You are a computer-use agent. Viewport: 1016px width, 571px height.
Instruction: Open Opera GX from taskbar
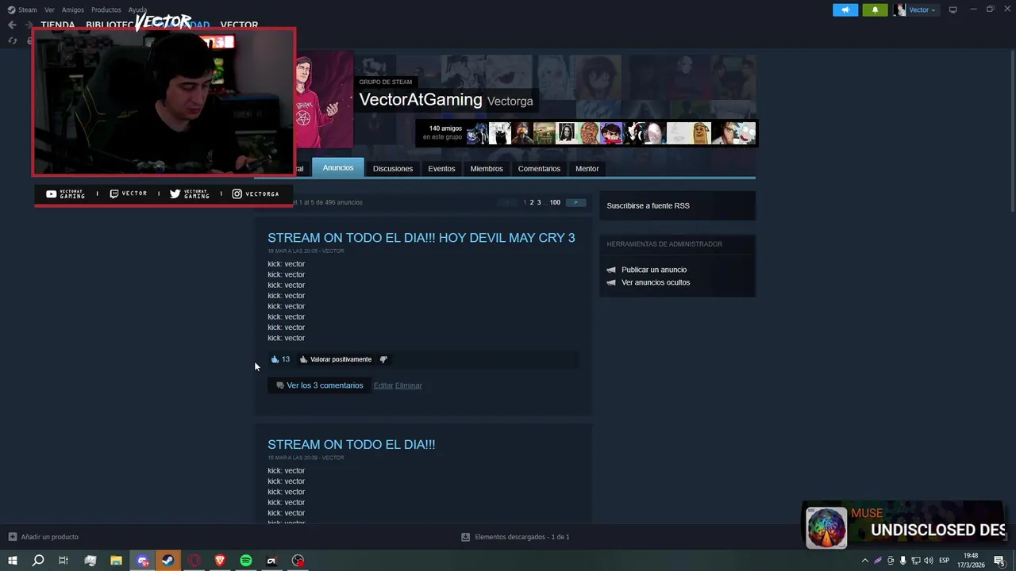(194, 561)
